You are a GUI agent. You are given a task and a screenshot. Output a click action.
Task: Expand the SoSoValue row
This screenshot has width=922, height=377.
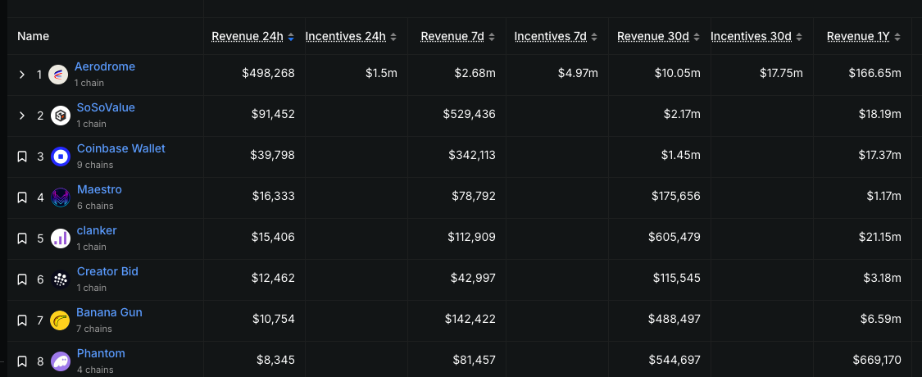pyautogui.click(x=22, y=116)
